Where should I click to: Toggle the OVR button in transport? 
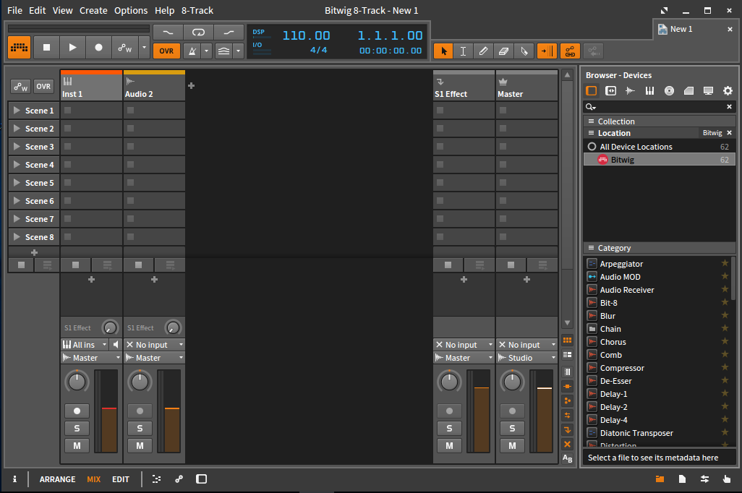pyautogui.click(x=166, y=51)
